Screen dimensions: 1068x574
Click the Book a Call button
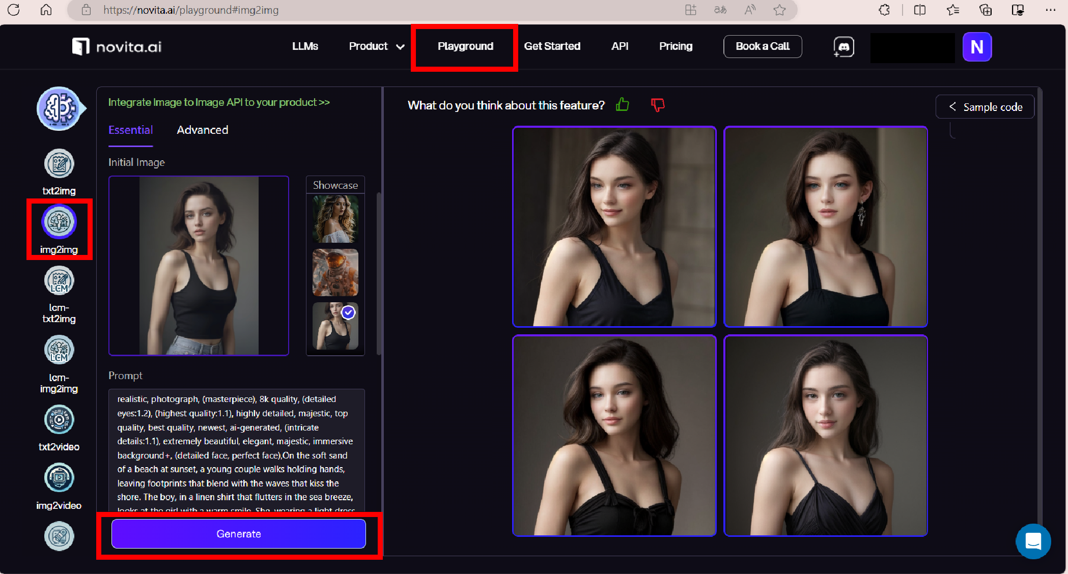point(762,46)
